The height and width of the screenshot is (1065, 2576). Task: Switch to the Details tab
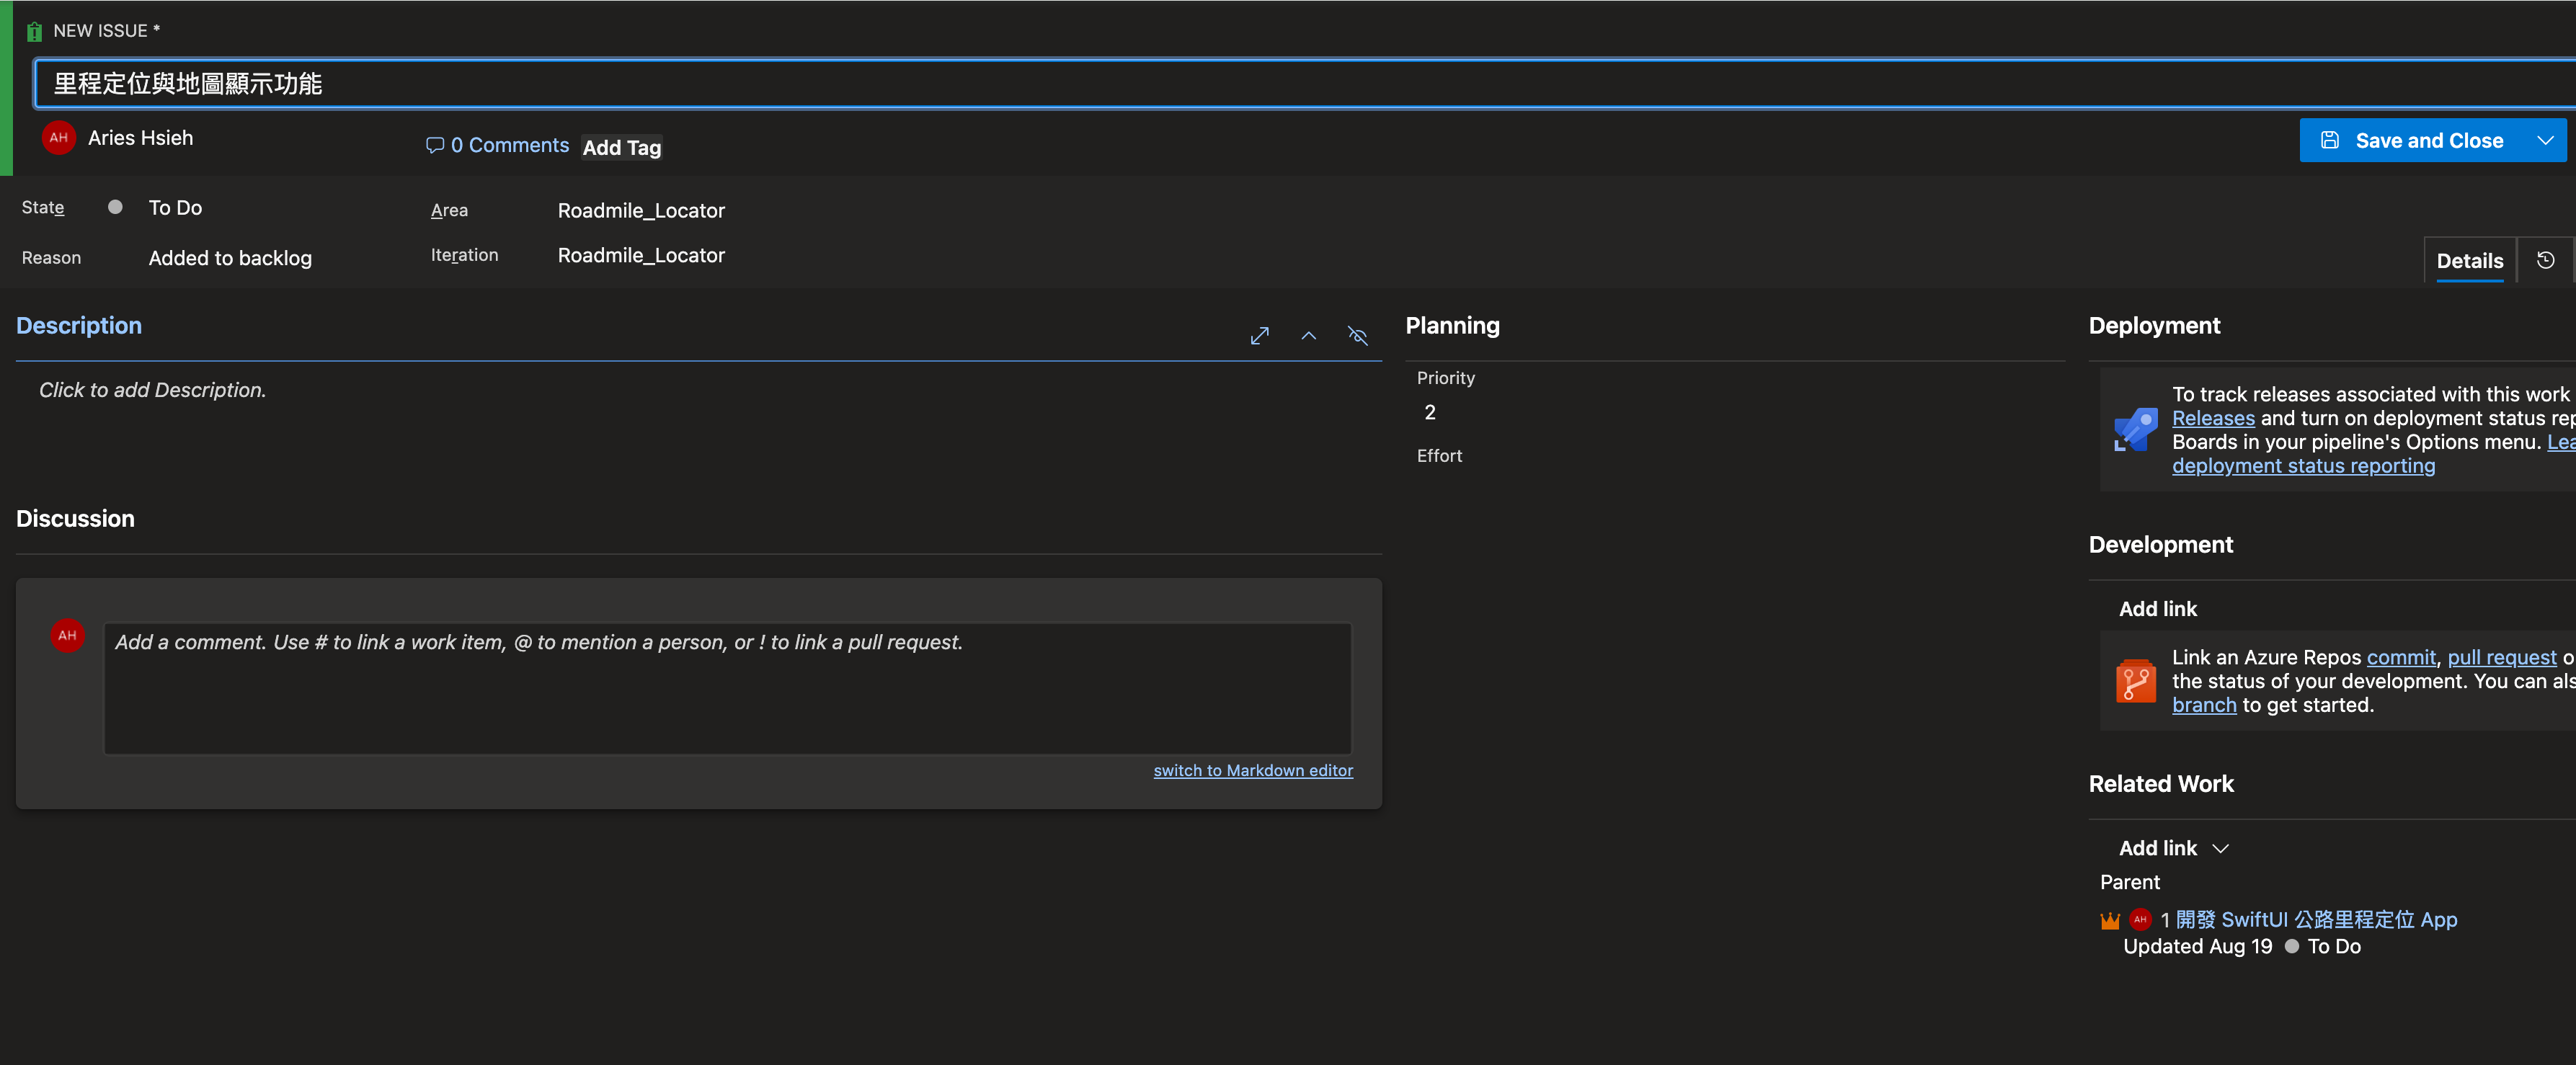tap(2469, 261)
